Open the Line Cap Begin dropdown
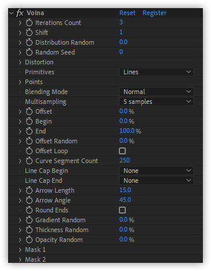Viewport: 211px width, 271px height. 157,171
